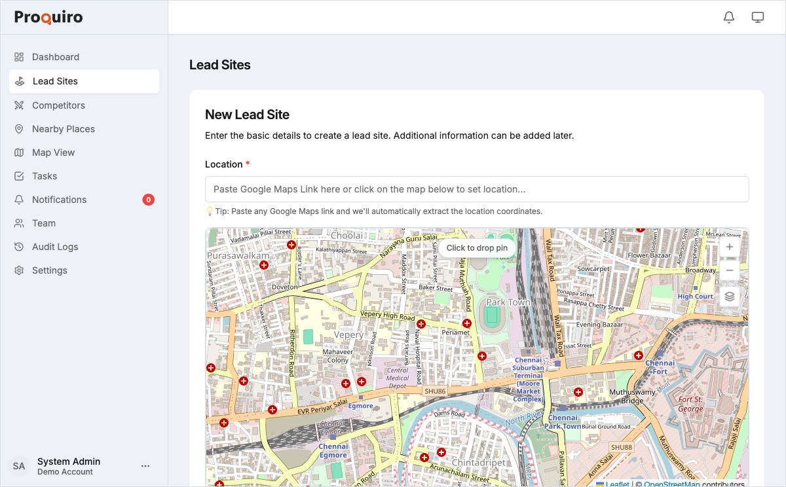Image resolution: width=786 pixels, height=487 pixels.
Task: Zoom in on the map
Action: (729, 247)
